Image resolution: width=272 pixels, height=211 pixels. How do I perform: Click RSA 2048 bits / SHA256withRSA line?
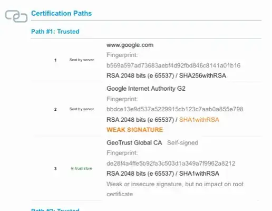coord(166,75)
